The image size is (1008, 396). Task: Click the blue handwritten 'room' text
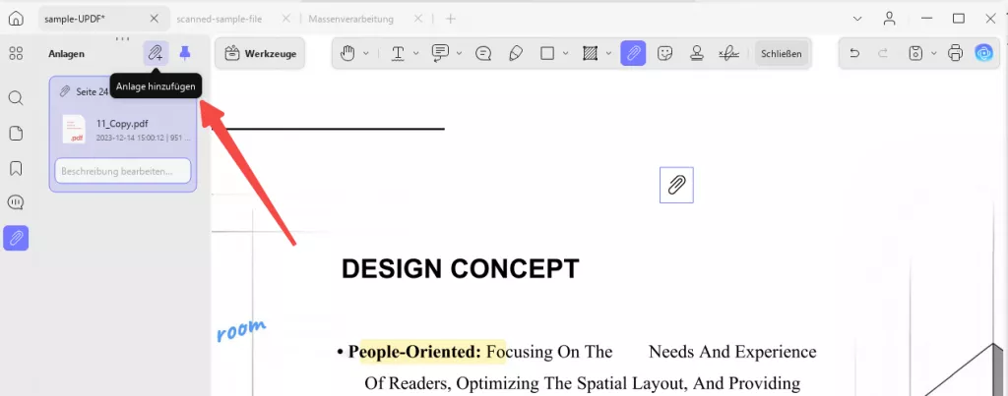(x=241, y=329)
